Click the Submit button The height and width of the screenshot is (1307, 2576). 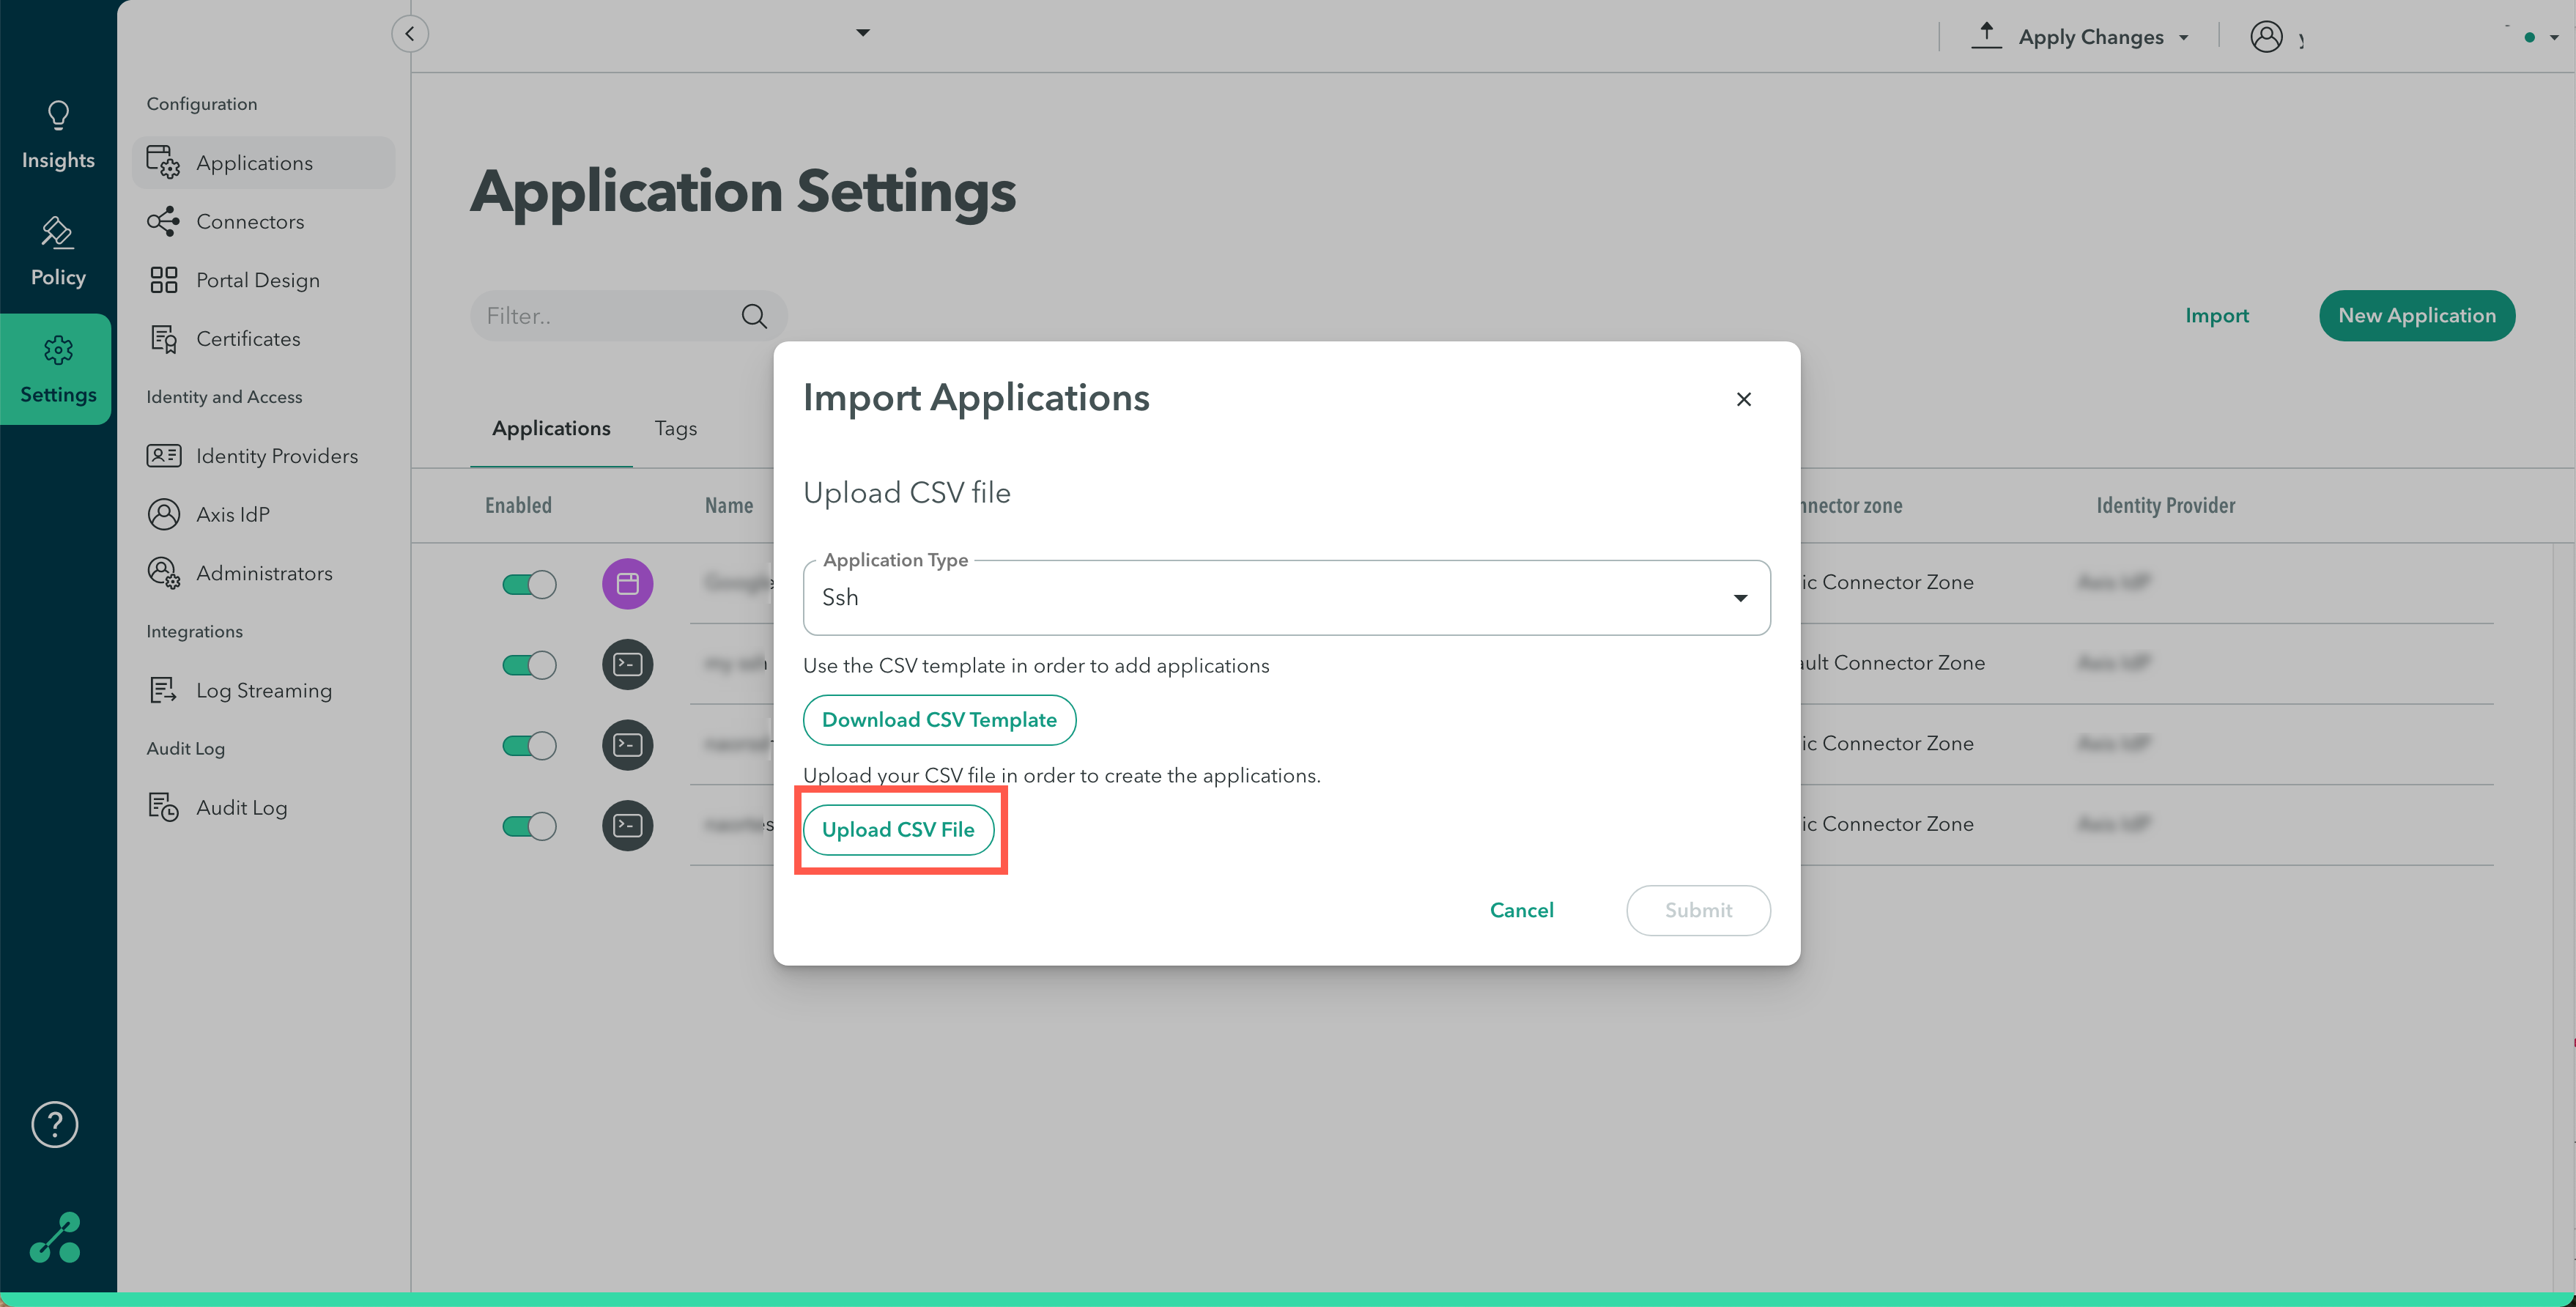pyautogui.click(x=1698, y=910)
